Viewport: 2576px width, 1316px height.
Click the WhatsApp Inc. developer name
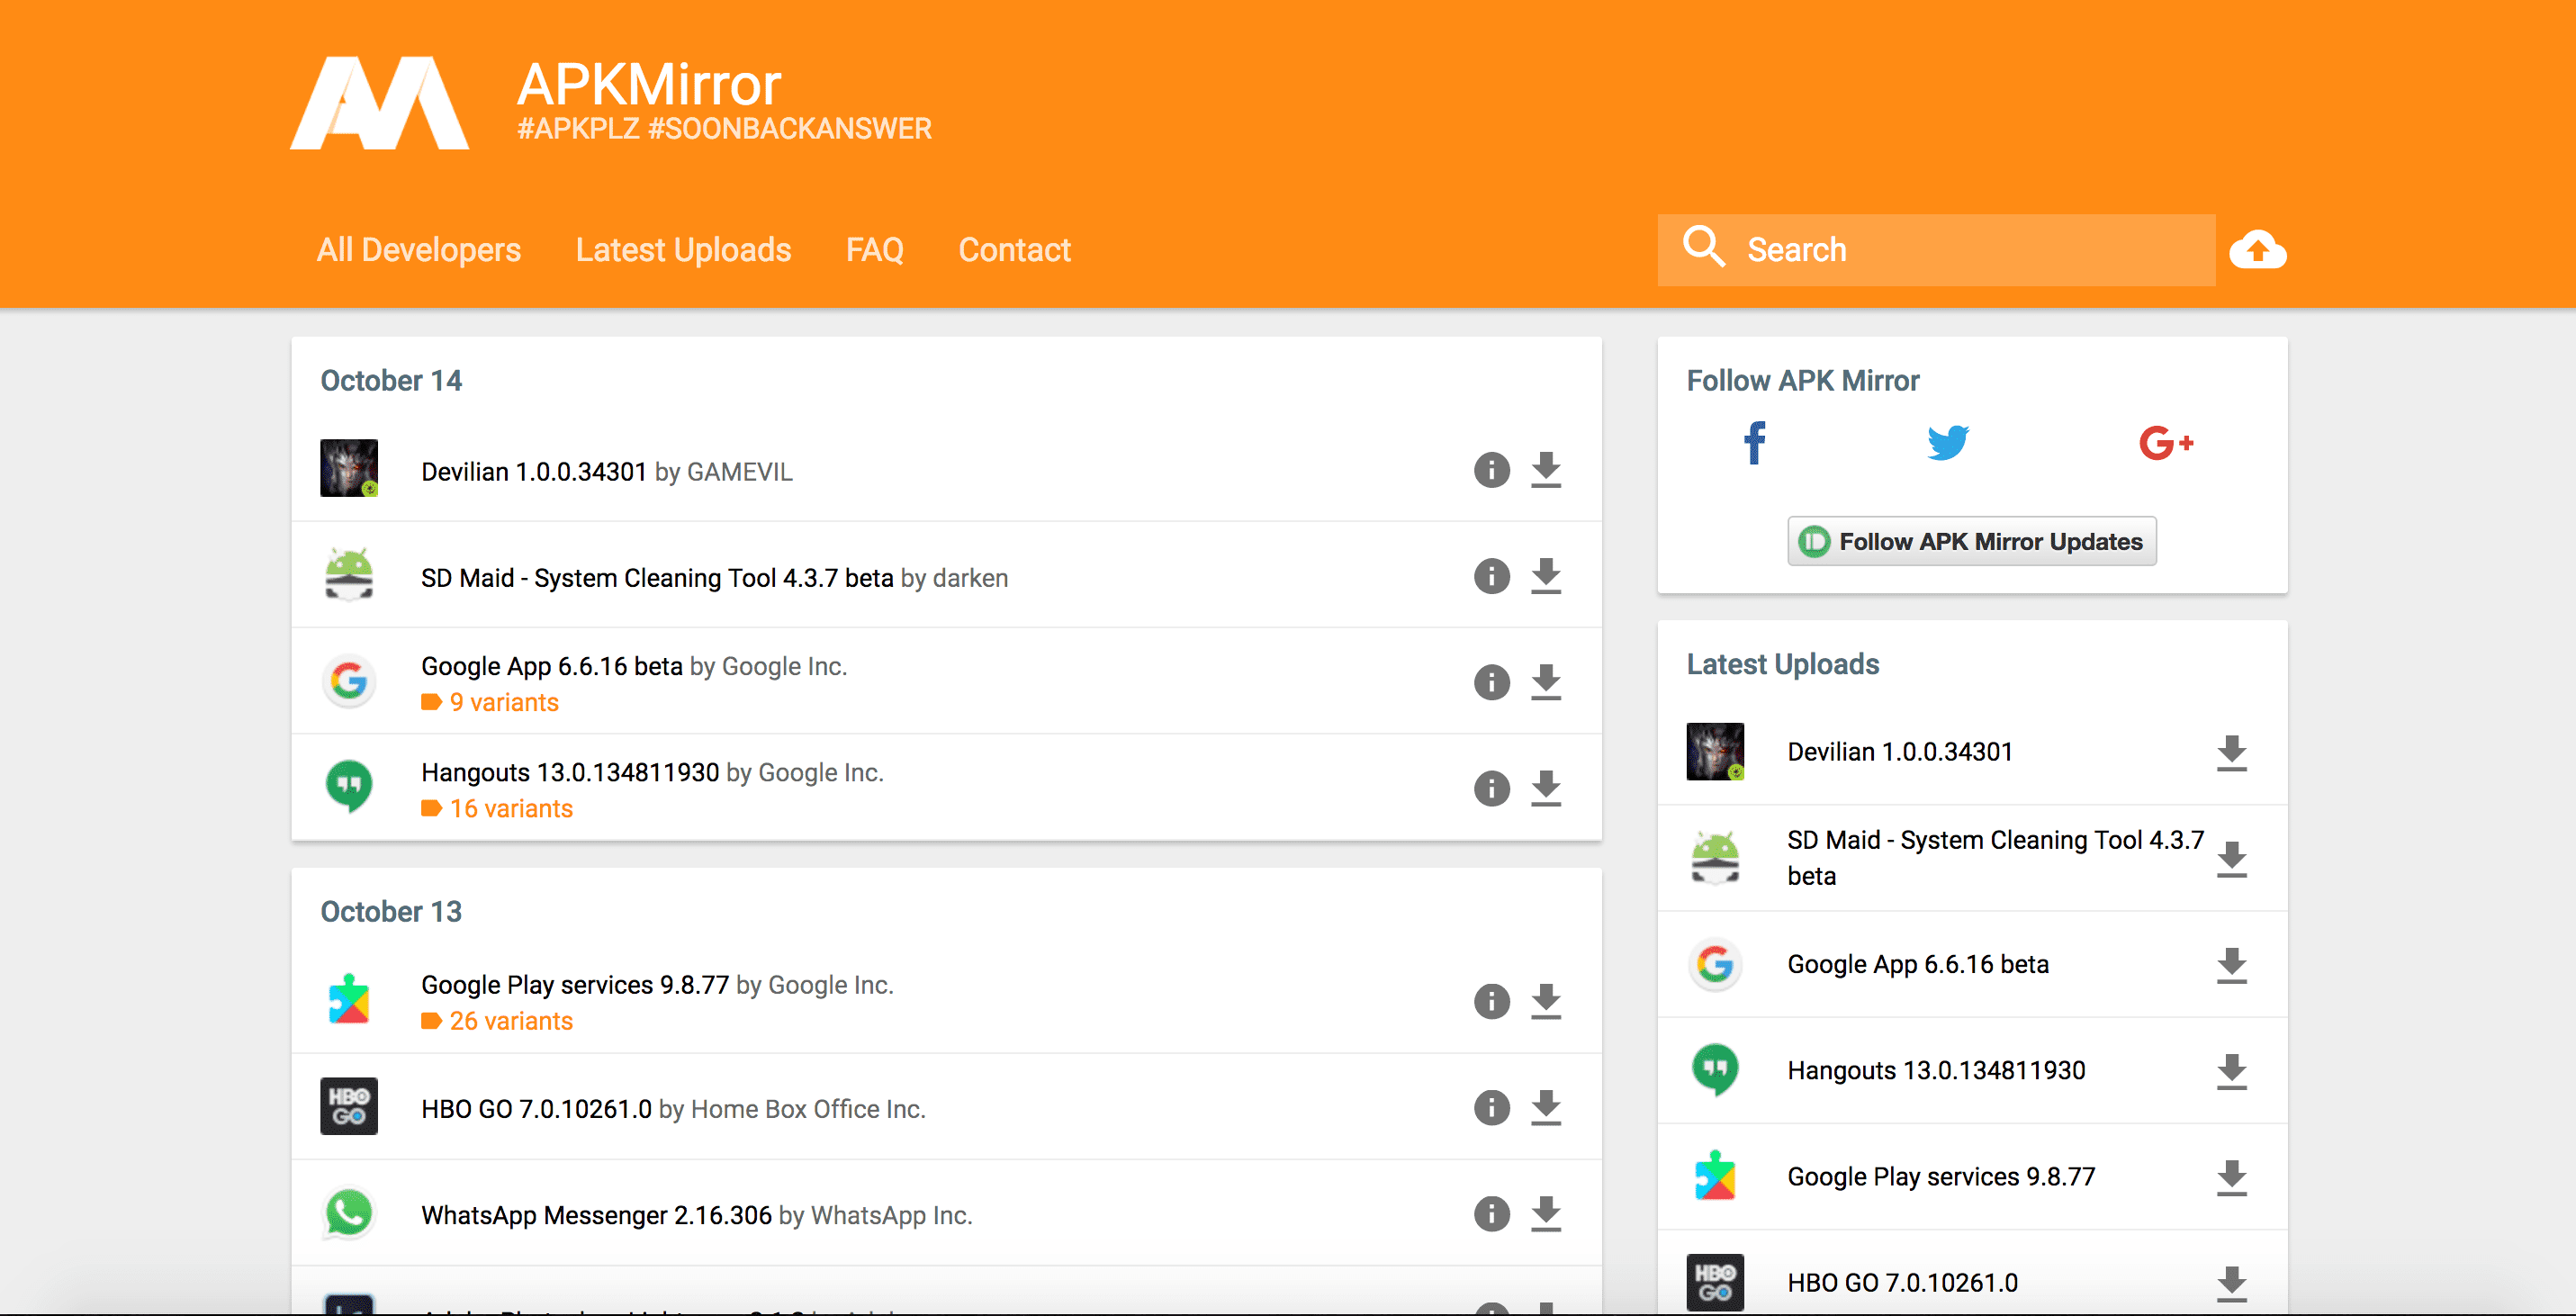pos(891,1215)
